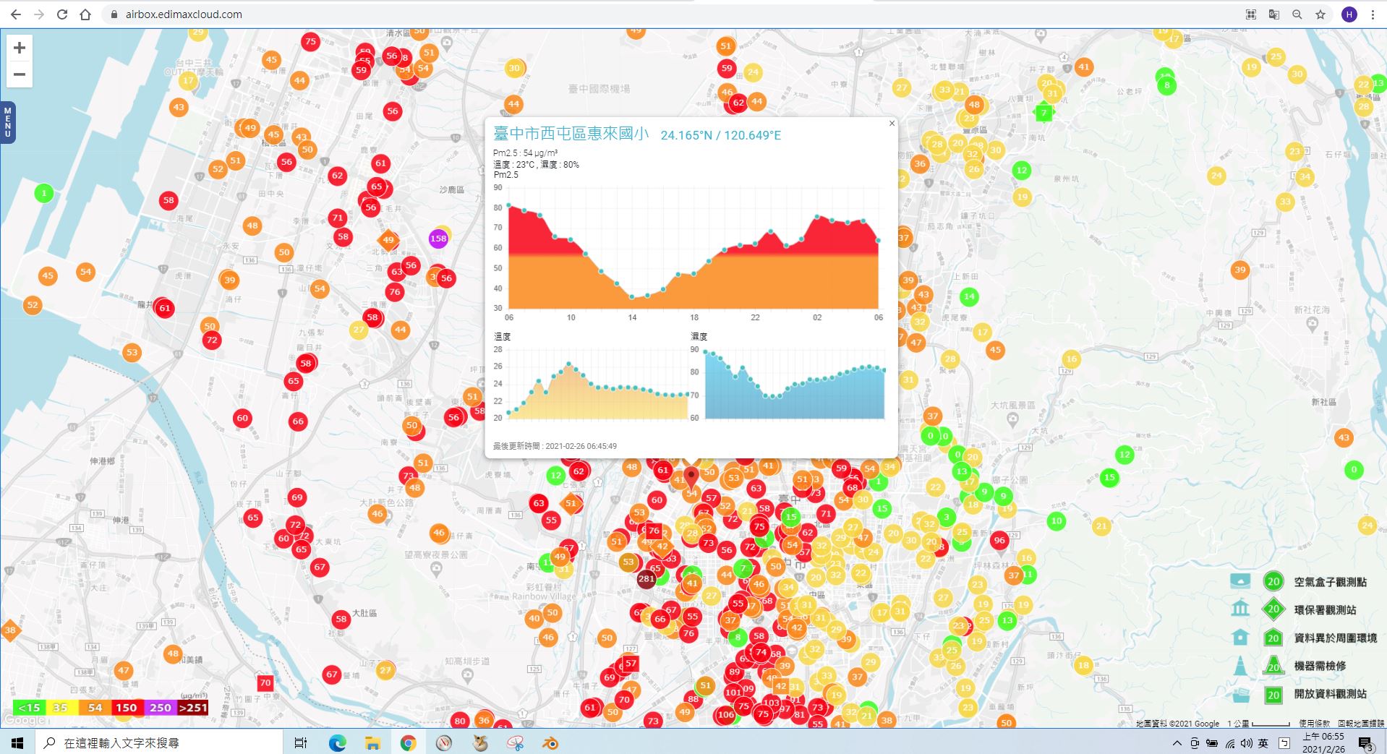This screenshot has height=754, width=1387.
Task: Click the green <15 color scale swatch
Action: 29,708
